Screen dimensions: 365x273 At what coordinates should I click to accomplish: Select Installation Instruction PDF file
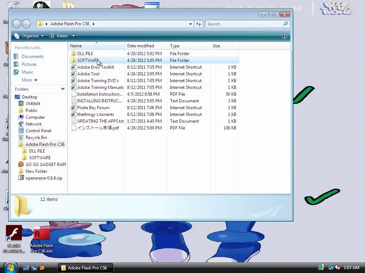pyautogui.click(x=100, y=94)
